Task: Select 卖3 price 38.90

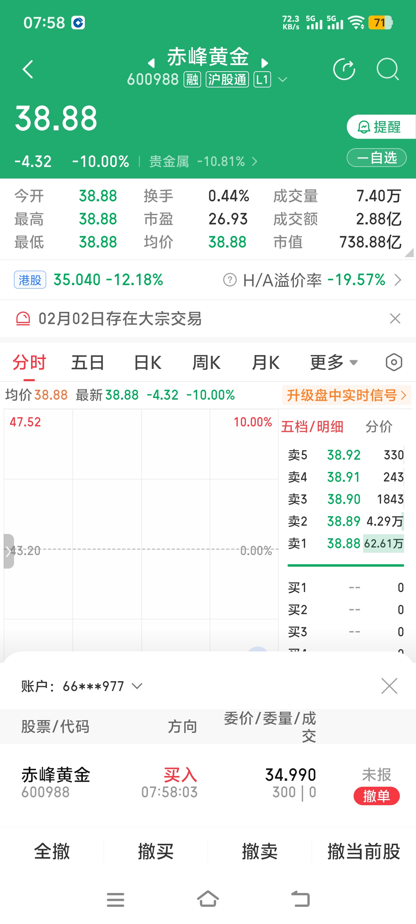Action: 343,499
